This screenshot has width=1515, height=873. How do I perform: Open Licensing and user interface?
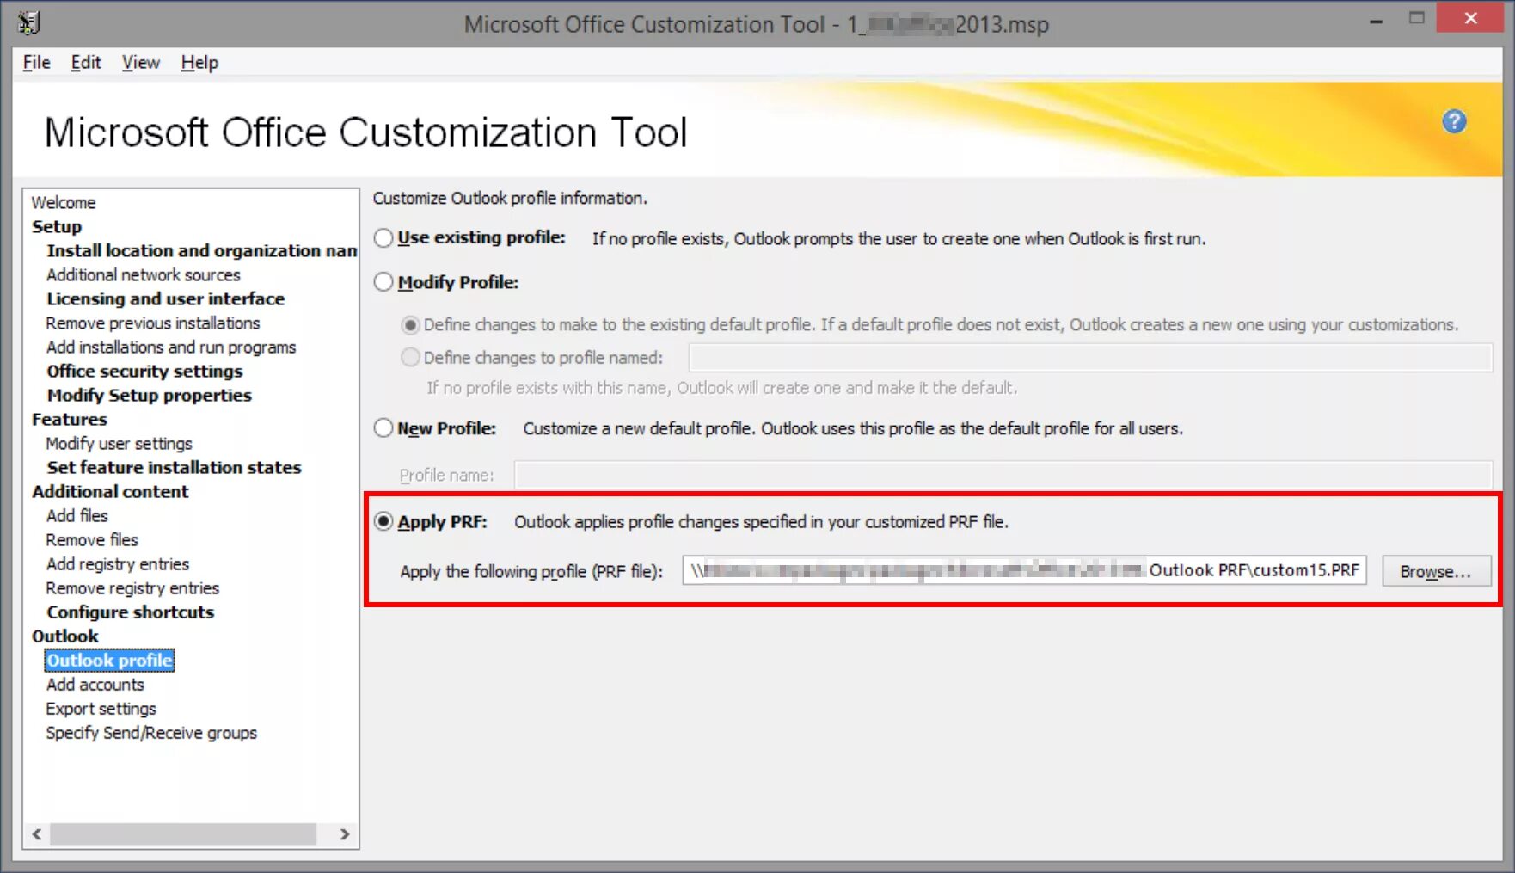click(x=166, y=299)
